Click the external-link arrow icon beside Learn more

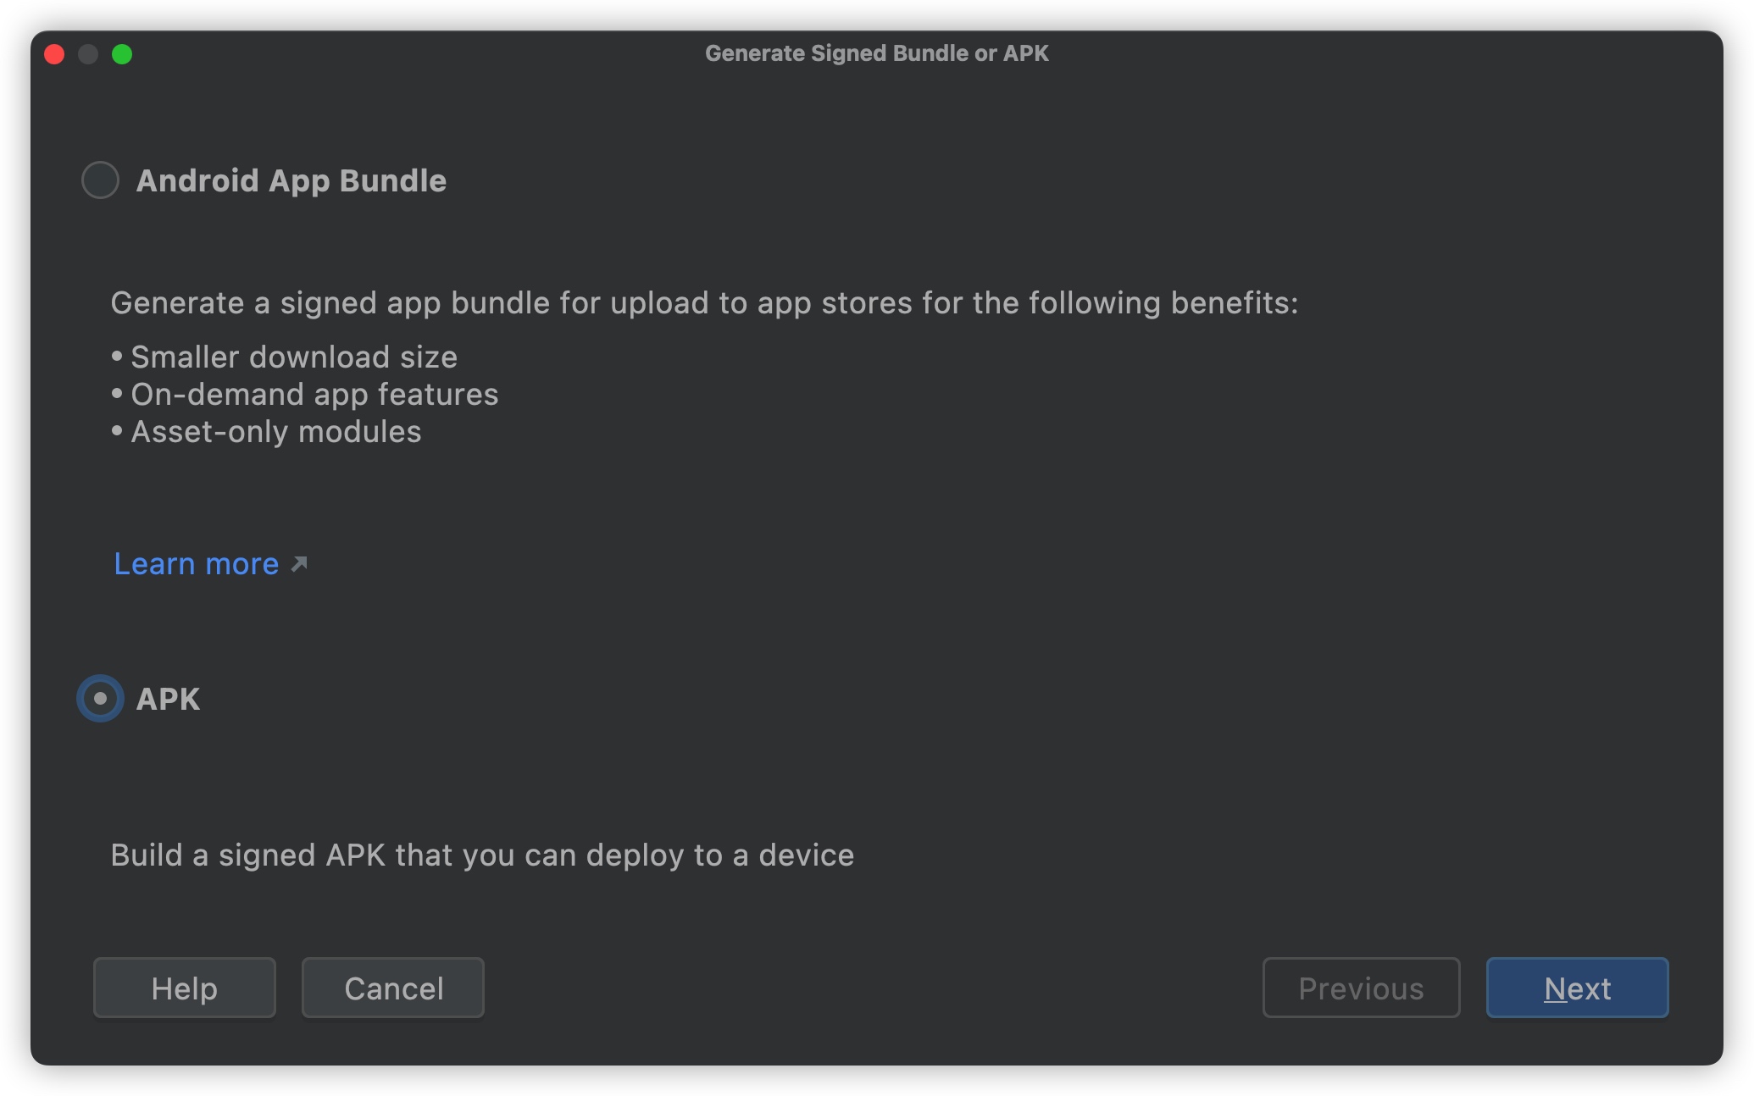299,564
